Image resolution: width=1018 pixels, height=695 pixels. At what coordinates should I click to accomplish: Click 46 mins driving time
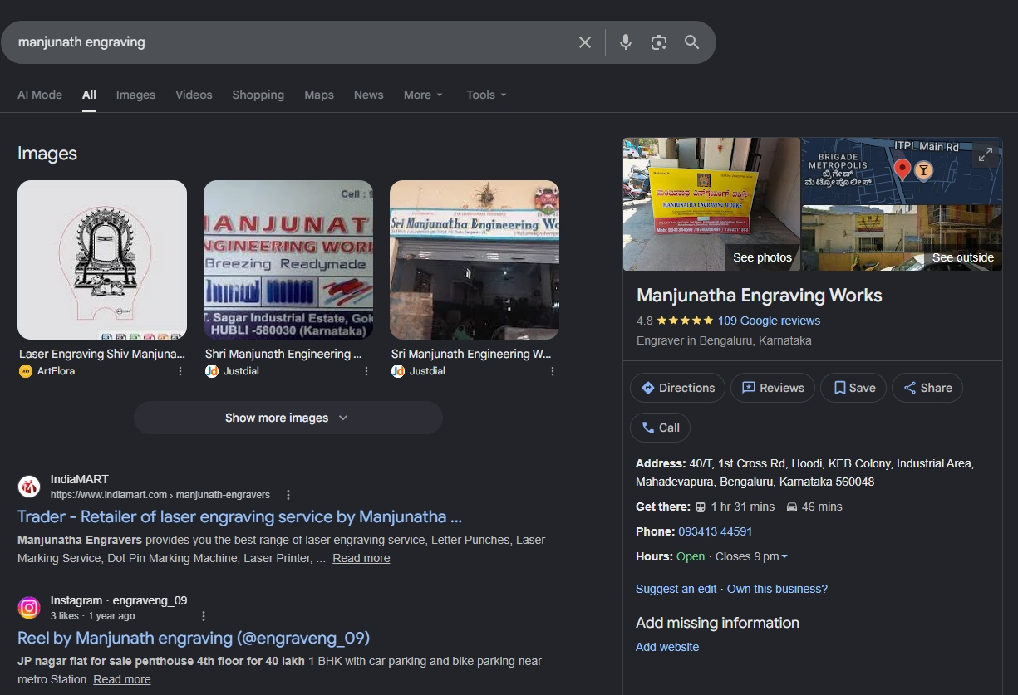(823, 507)
